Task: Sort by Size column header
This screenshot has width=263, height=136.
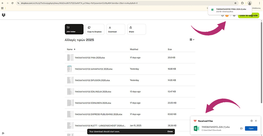Action: (x=170, y=49)
